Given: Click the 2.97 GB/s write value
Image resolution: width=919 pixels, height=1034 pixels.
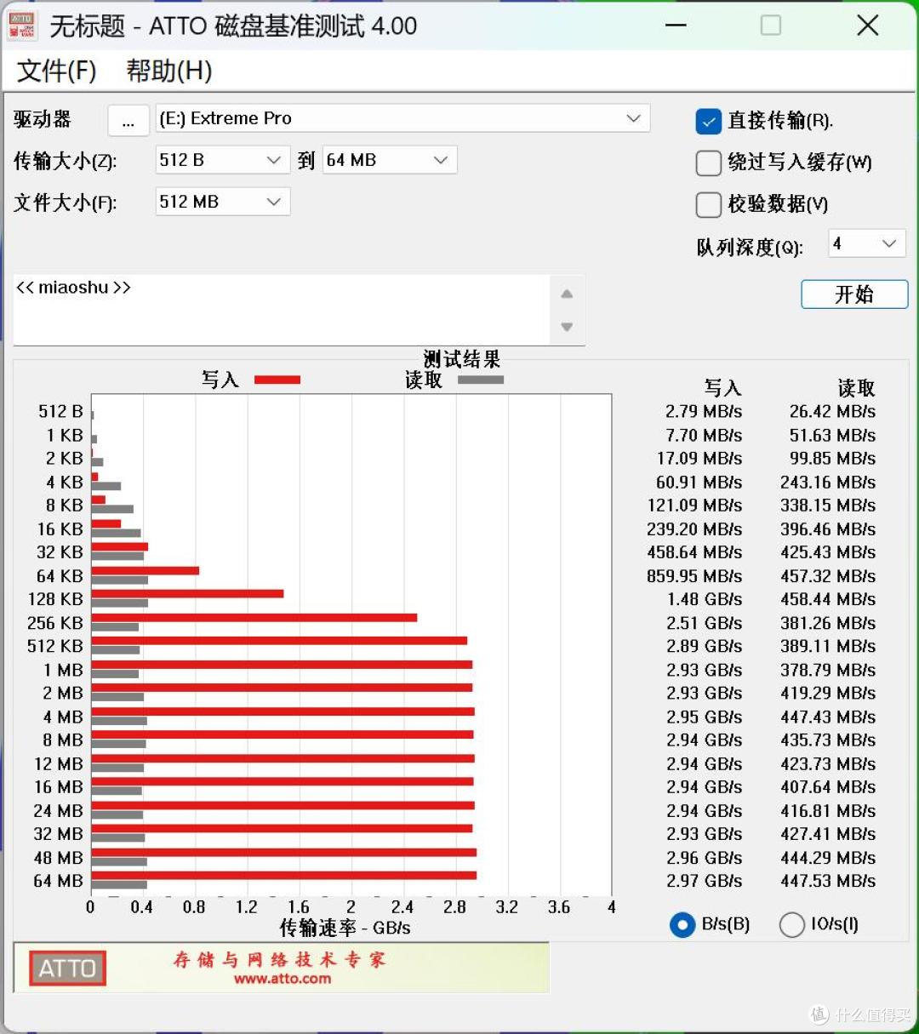Looking at the screenshot, I should [705, 881].
